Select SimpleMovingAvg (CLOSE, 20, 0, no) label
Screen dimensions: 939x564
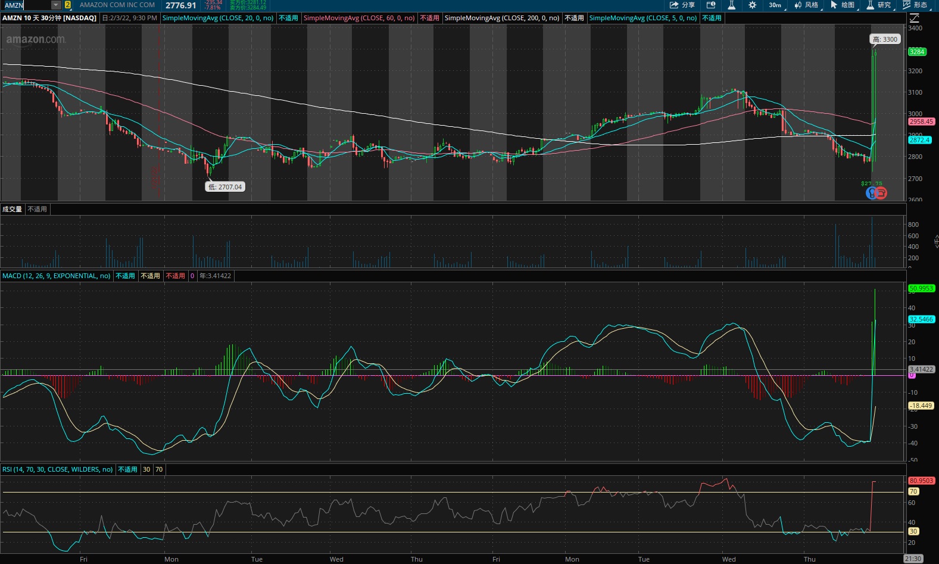pos(218,18)
